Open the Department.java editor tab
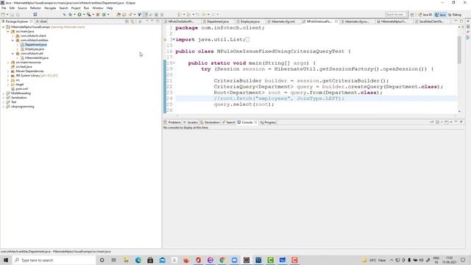The height and width of the screenshot is (265, 471). 218,21
